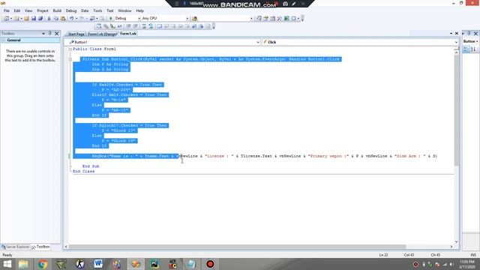Click the horizontal scrollbar of code editor
The height and width of the screenshot is (270, 480).
(237, 247)
